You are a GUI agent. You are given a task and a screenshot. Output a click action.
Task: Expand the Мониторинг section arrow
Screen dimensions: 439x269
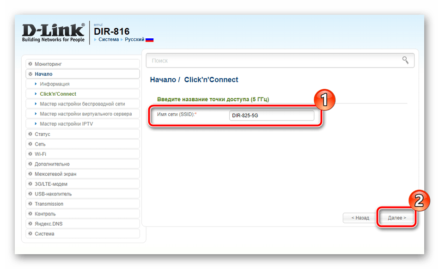point(30,64)
